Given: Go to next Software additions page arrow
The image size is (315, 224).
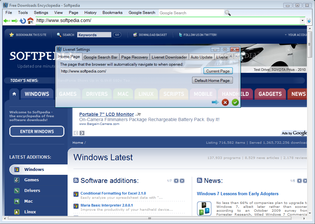Looking at the screenshot, I should [x=182, y=181].
